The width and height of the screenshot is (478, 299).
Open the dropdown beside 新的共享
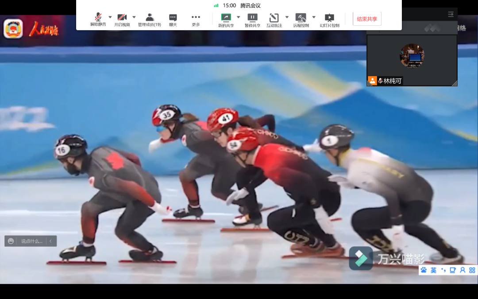coord(238,17)
